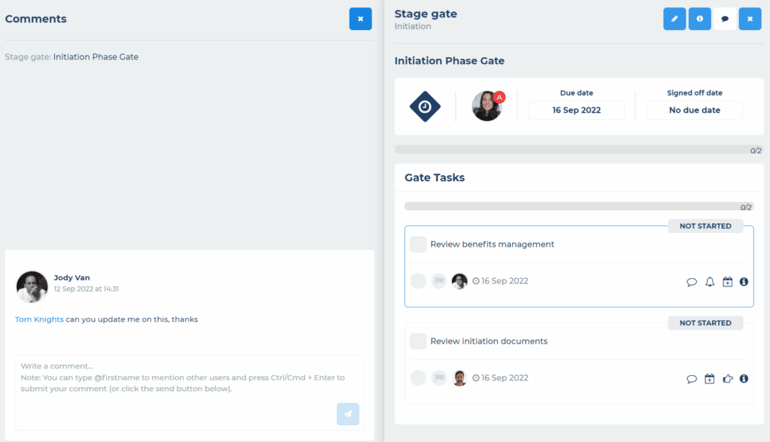Open calendar icon on Review benefits management
This screenshot has width=770, height=442.
[x=727, y=282]
